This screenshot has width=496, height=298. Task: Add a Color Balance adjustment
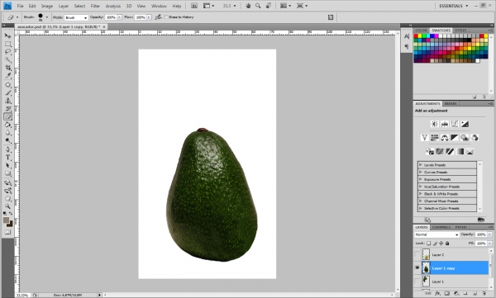pos(445,138)
